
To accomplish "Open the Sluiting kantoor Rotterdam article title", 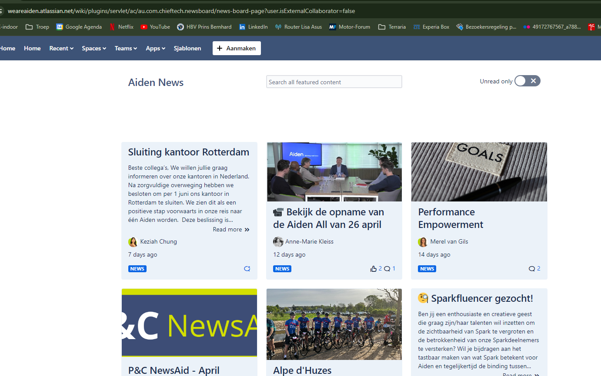I will click(189, 152).
